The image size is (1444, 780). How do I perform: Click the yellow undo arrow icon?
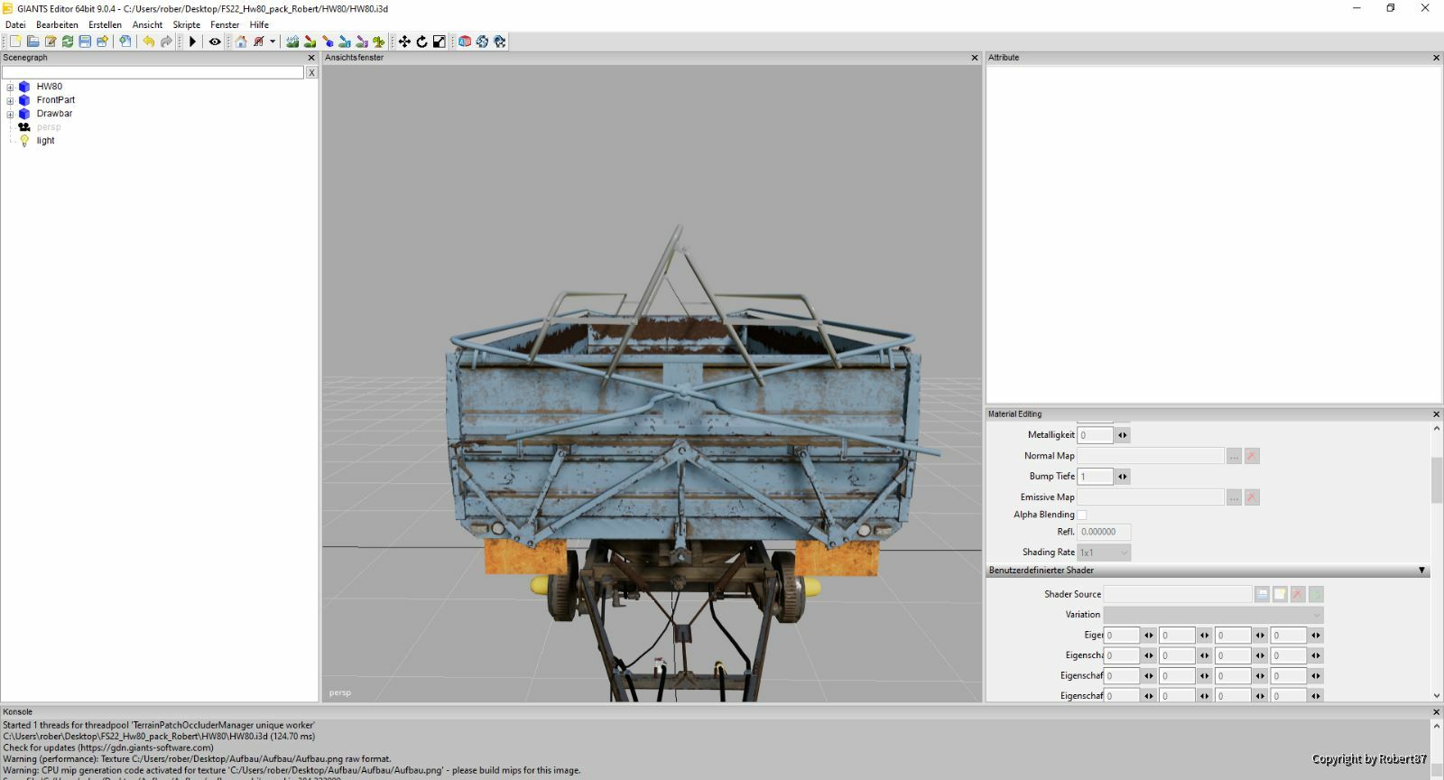tap(149, 42)
